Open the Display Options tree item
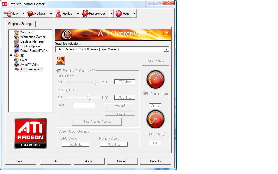Screen dimensions: 278x174 31,46
